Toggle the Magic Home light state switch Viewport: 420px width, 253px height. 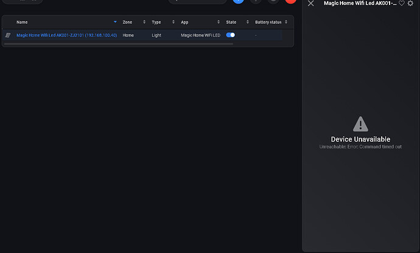coord(230,35)
